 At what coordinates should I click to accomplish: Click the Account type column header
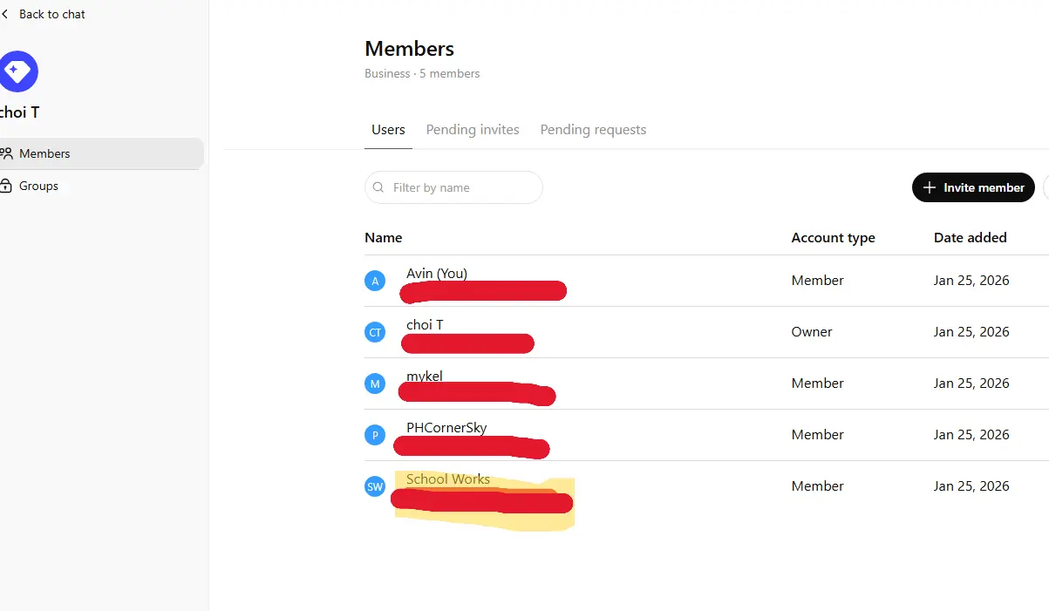833,237
